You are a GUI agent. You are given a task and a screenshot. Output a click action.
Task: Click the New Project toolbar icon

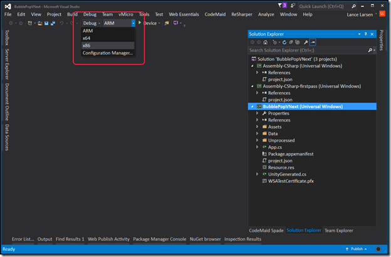pos(29,23)
